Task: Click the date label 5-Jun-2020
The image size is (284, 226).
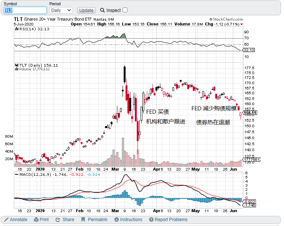Action: click(x=24, y=24)
